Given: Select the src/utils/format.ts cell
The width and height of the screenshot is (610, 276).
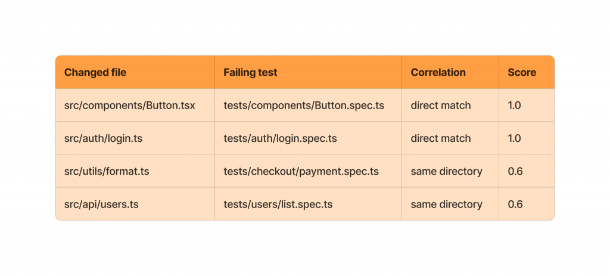Looking at the screenshot, I should tap(107, 172).
